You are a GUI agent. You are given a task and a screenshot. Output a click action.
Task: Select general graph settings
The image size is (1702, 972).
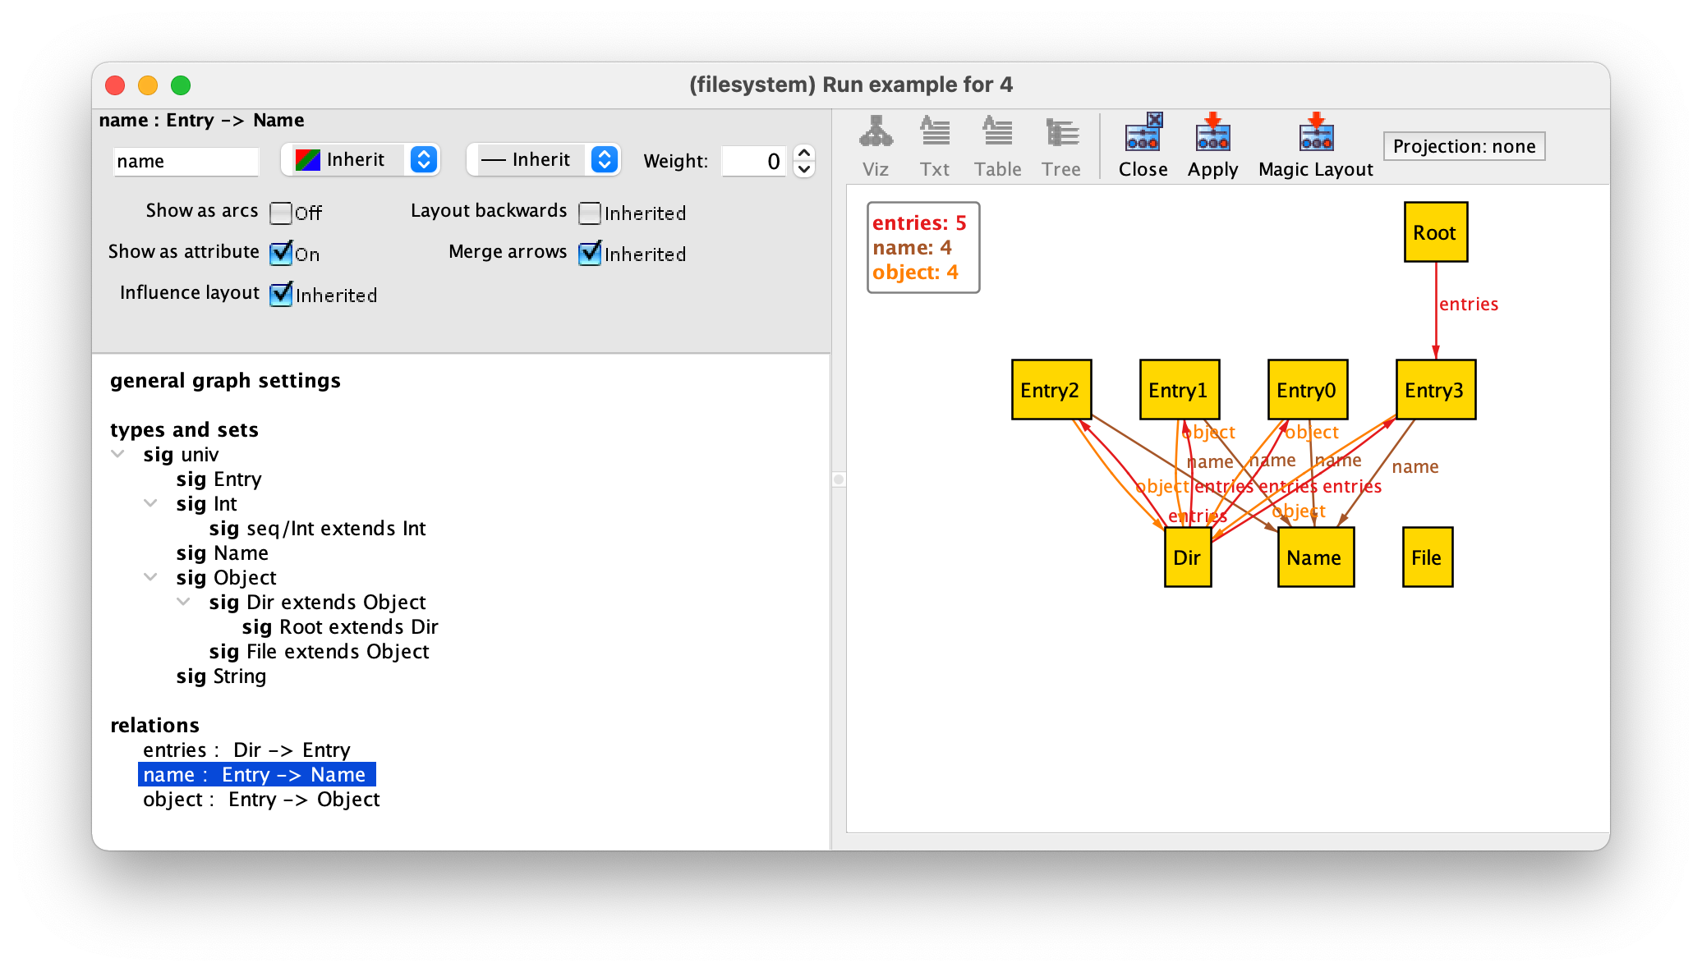(225, 381)
